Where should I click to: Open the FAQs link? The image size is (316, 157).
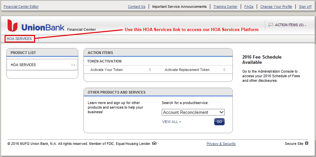(x=249, y=7)
